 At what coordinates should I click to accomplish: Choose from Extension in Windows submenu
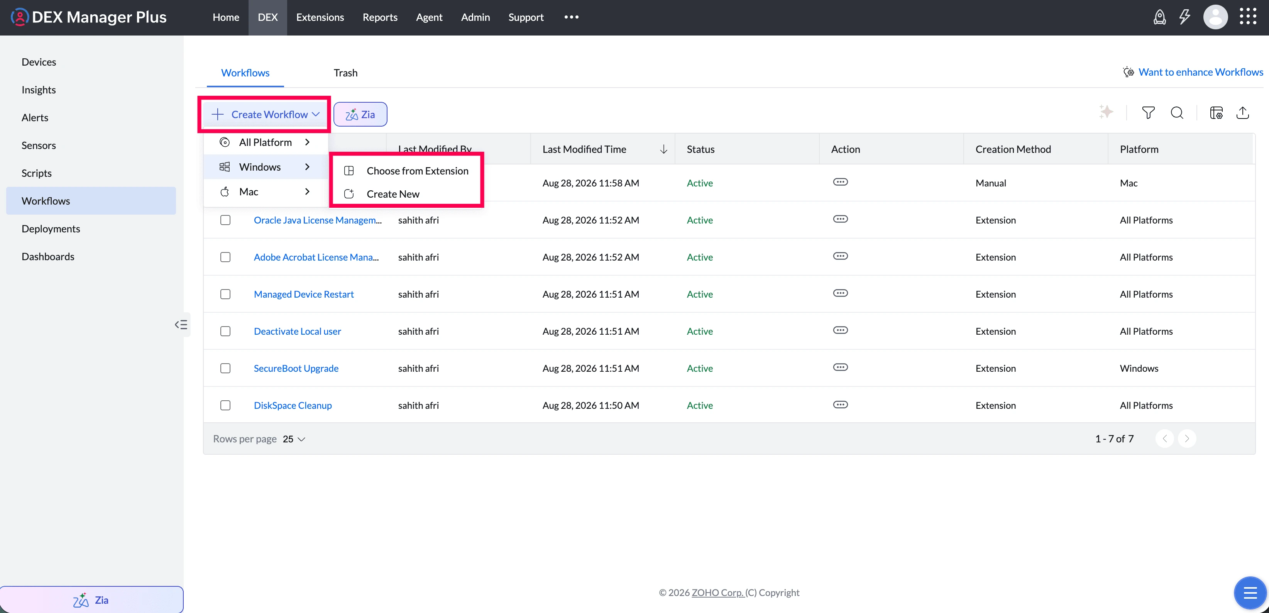coord(406,171)
